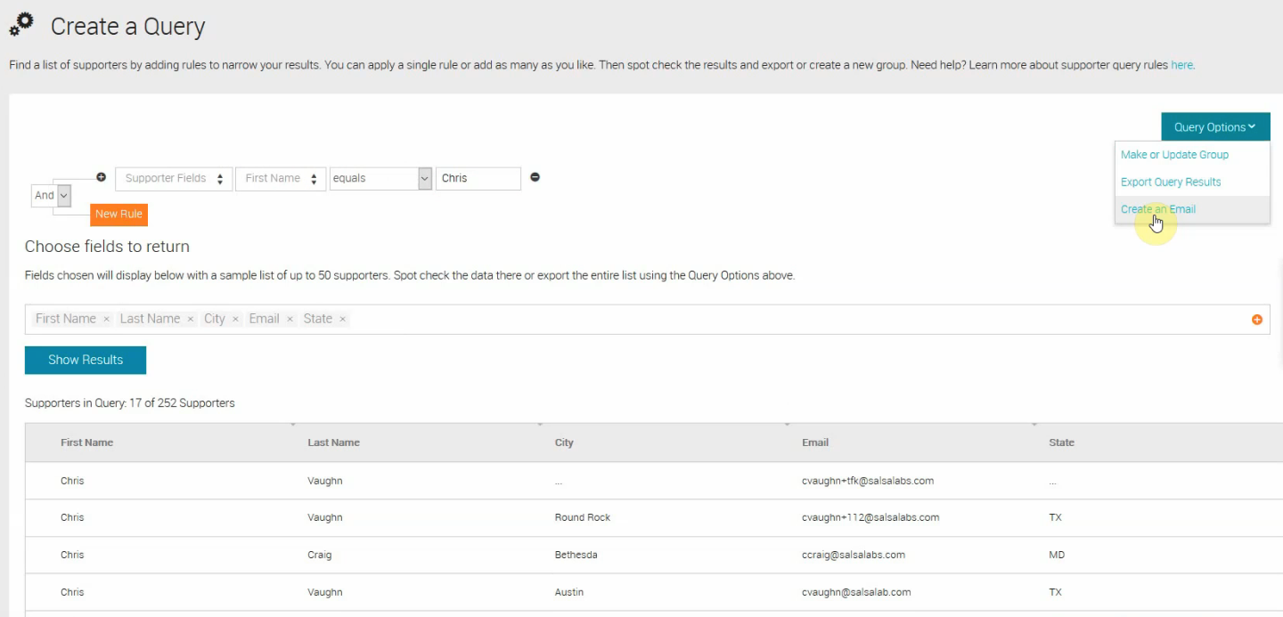Remove the State field tag
This screenshot has height=617, width=1283.
click(342, 319)
